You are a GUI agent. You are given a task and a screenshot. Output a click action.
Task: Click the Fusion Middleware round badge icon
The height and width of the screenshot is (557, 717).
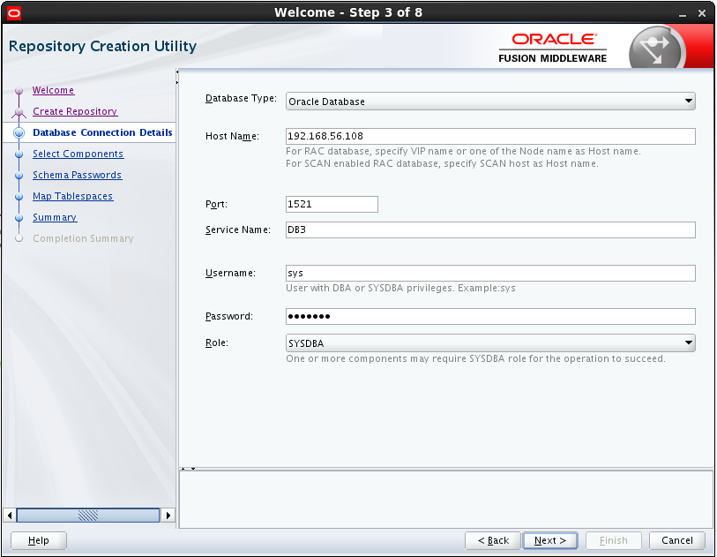(x=657, y=48)
